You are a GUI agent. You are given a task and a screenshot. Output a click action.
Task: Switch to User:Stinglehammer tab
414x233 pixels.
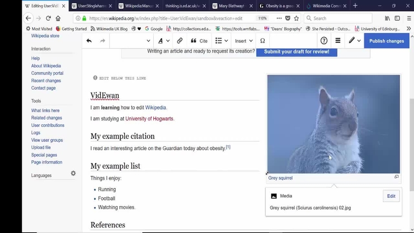[92, 6]
